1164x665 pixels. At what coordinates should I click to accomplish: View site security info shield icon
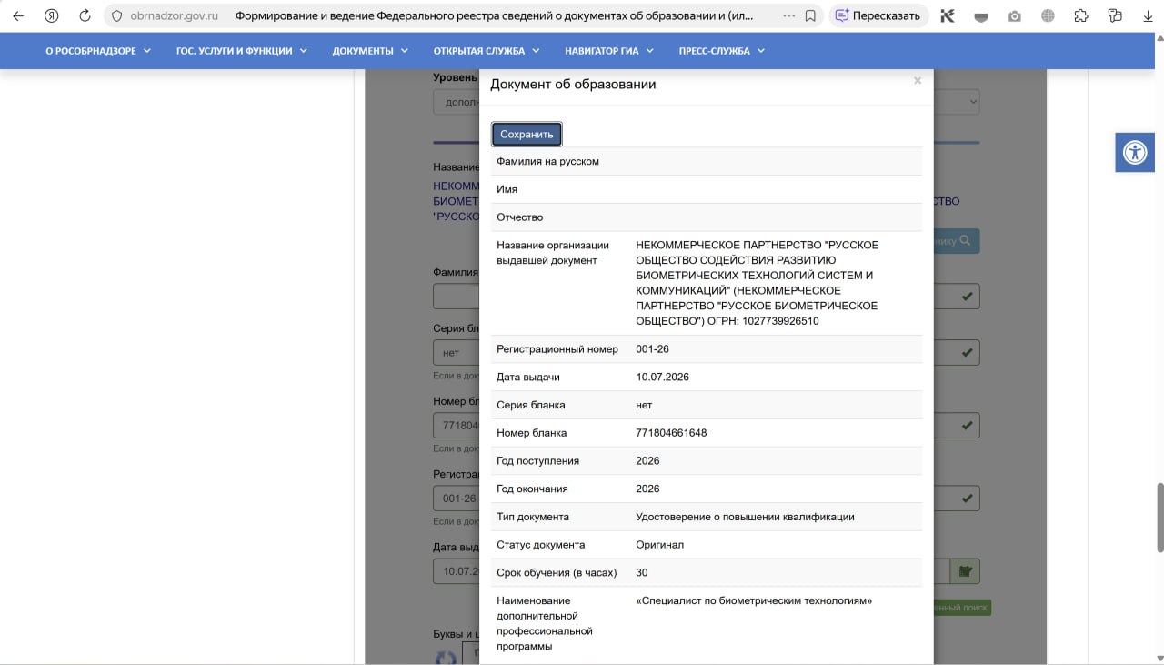pos(116,16)
